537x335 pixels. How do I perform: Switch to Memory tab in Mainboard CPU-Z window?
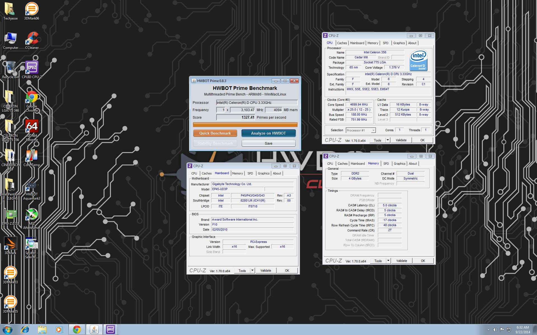[237, 173]
